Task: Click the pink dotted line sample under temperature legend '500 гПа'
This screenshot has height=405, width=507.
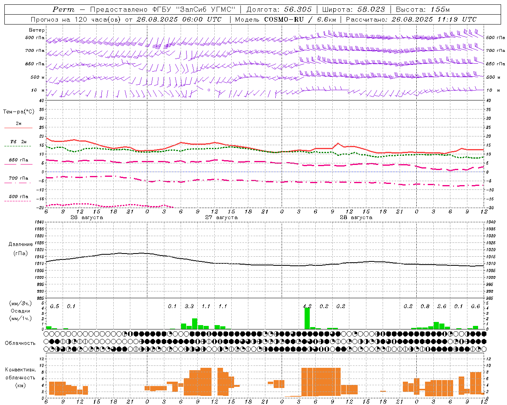Action: (17, 201)
